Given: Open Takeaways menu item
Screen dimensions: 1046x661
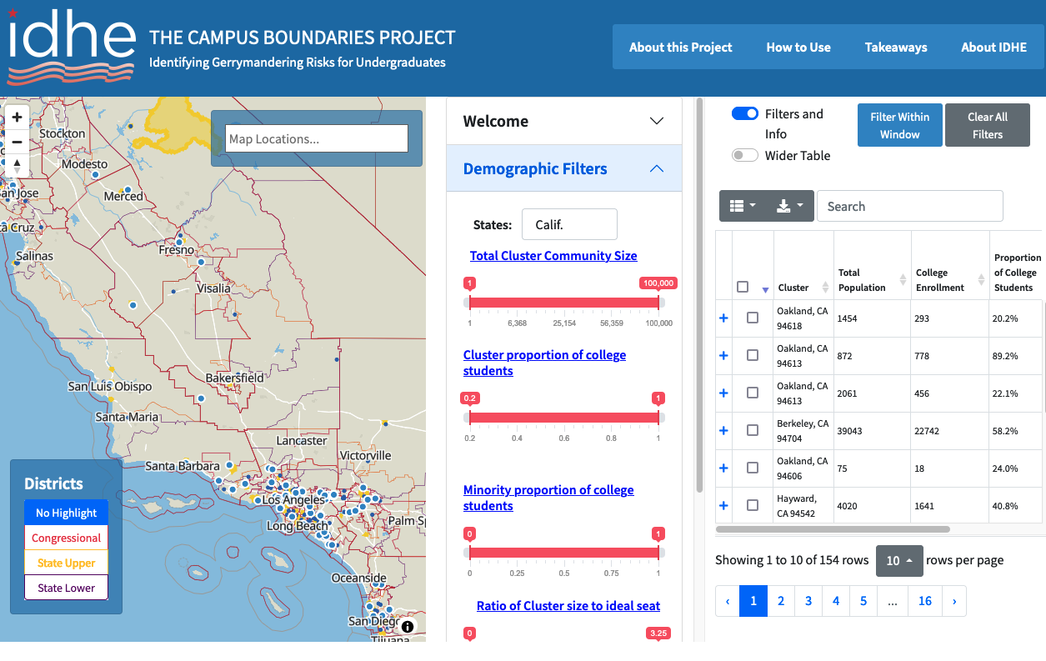Looking at the screenshot, I should coord(896,48).
